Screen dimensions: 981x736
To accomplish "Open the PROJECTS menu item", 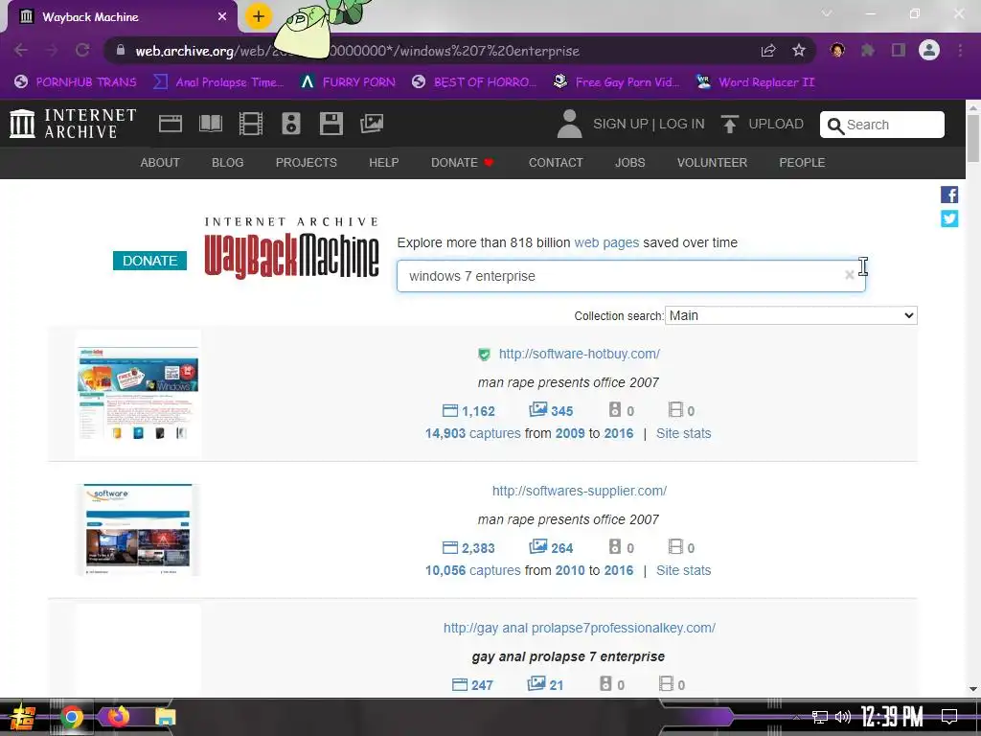I will tap(307, 163).
